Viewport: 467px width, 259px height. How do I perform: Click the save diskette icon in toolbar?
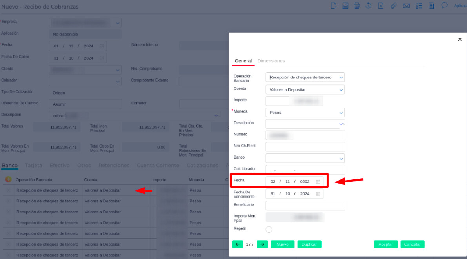(345, 6)
